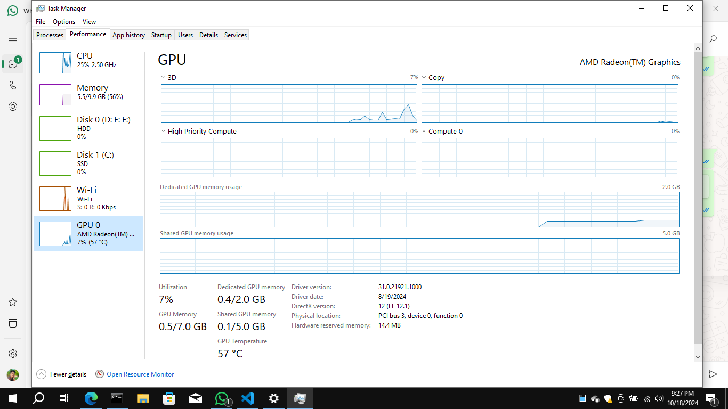728x409 pixels.
Task: Open Settings gear on taskbar
Action: point(274,398)
